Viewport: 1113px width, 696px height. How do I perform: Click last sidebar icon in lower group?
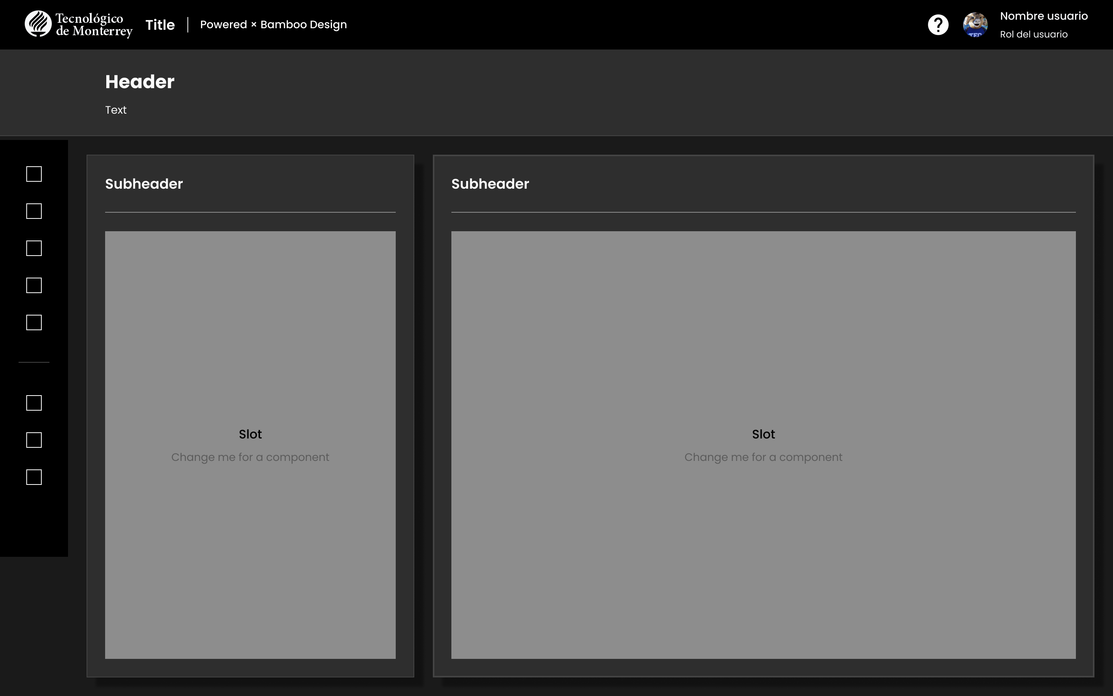click(x=34, y=478)
